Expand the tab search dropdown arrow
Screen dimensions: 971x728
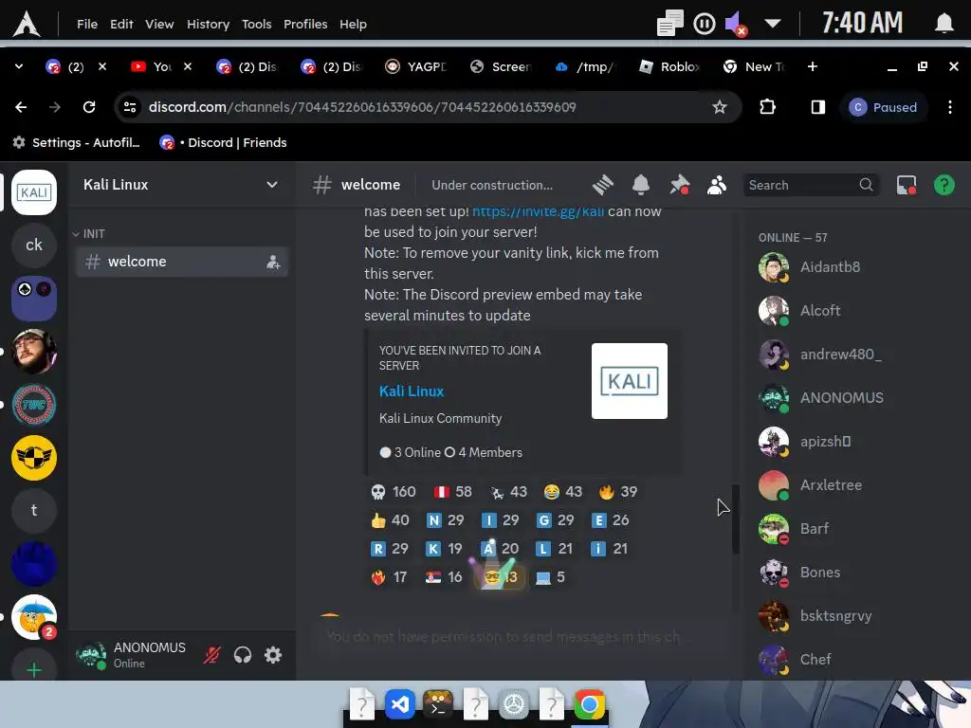point(19,66)
